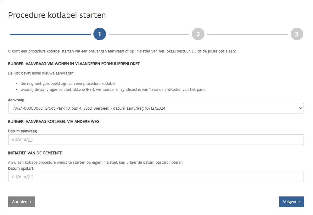This screenshot has height=215, width=313.
Task: Click the 'Procedure kotlabel starten' title
Action: [x=57, y=15]
